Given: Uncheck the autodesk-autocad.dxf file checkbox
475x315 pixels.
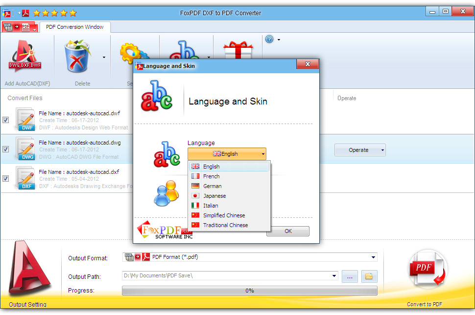Looking at the screenshot, I should click(x=5, y=178).
